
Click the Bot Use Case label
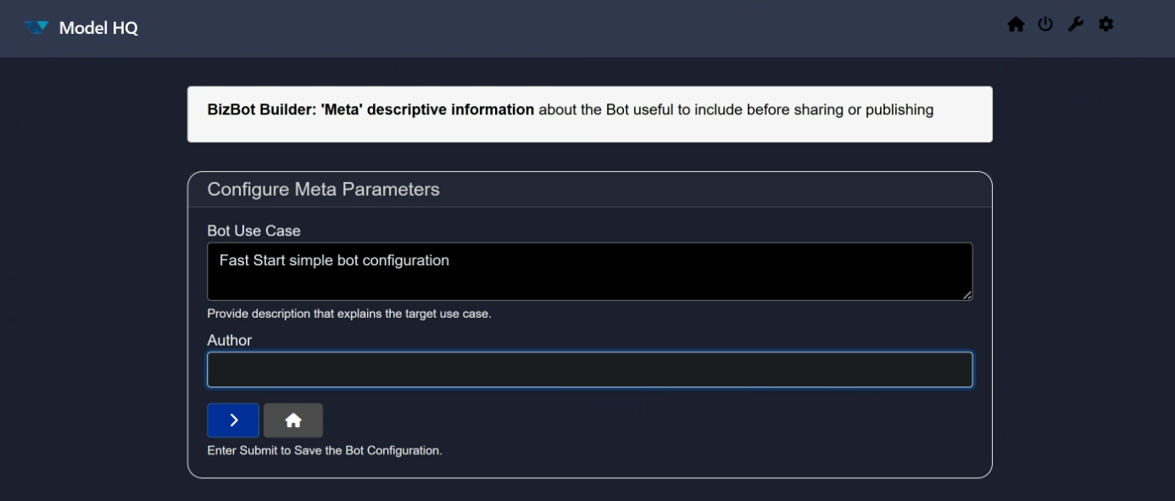253,231
